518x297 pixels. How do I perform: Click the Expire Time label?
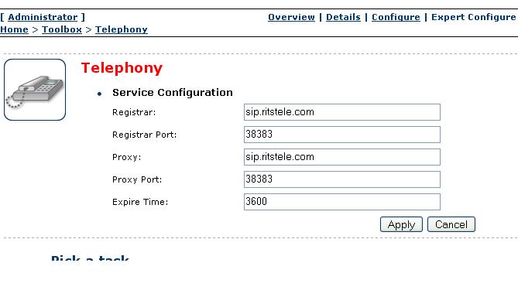pos(140,202)
